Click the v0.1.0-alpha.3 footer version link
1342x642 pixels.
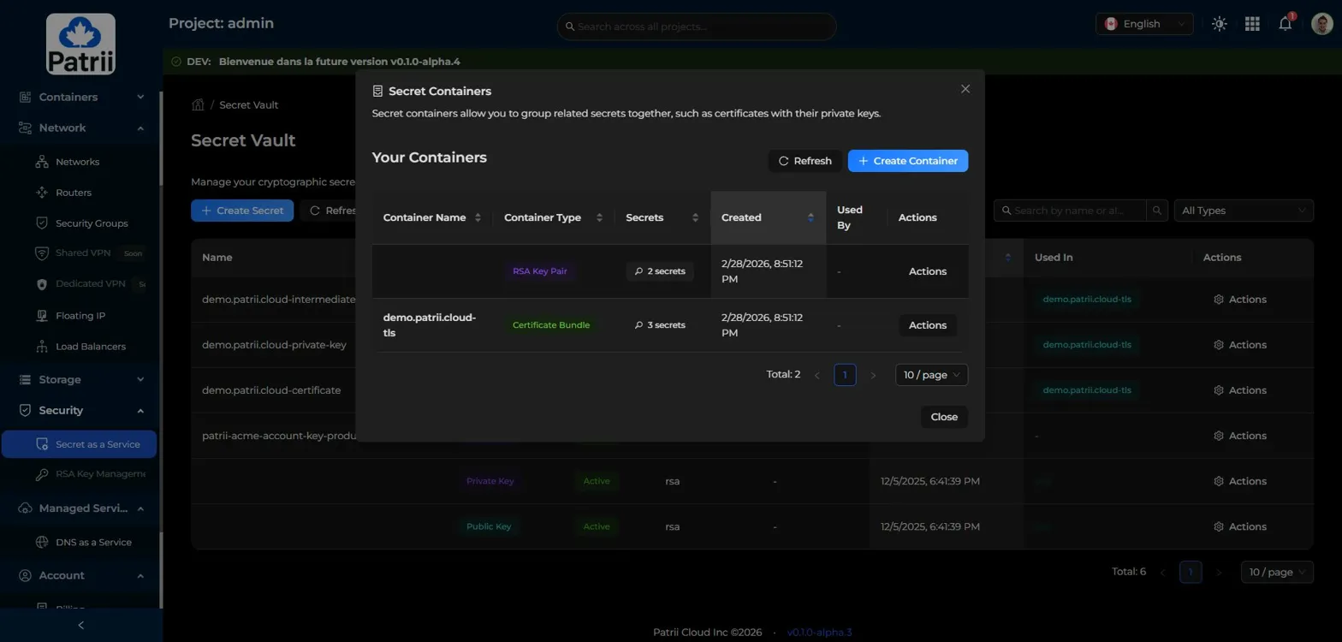coord(820,633)
